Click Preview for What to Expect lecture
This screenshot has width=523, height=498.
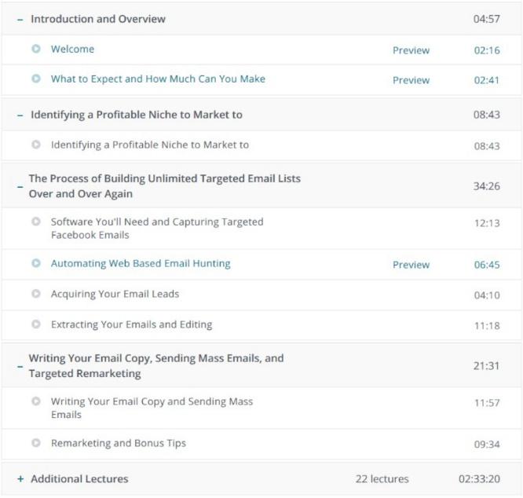(x=411, y=80)
